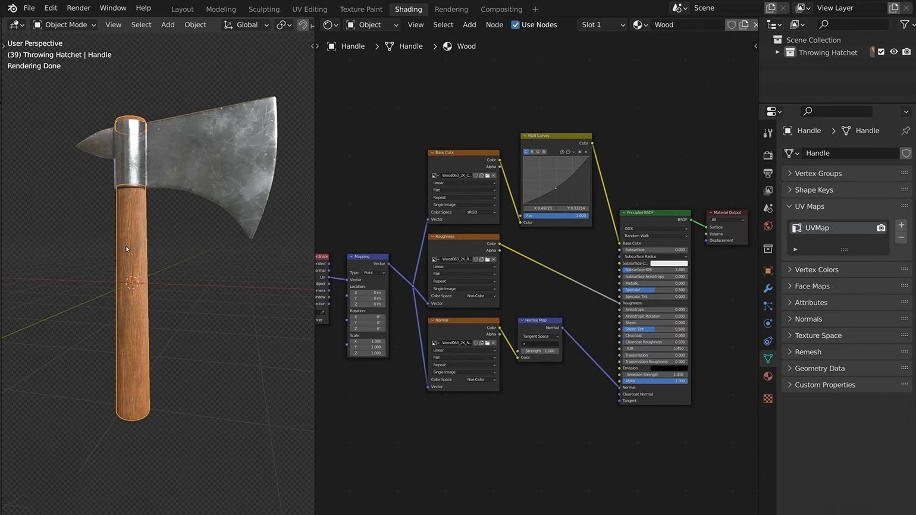Add a new UV map with plus button
Screen dimensions: 916x515
point(901,225)
